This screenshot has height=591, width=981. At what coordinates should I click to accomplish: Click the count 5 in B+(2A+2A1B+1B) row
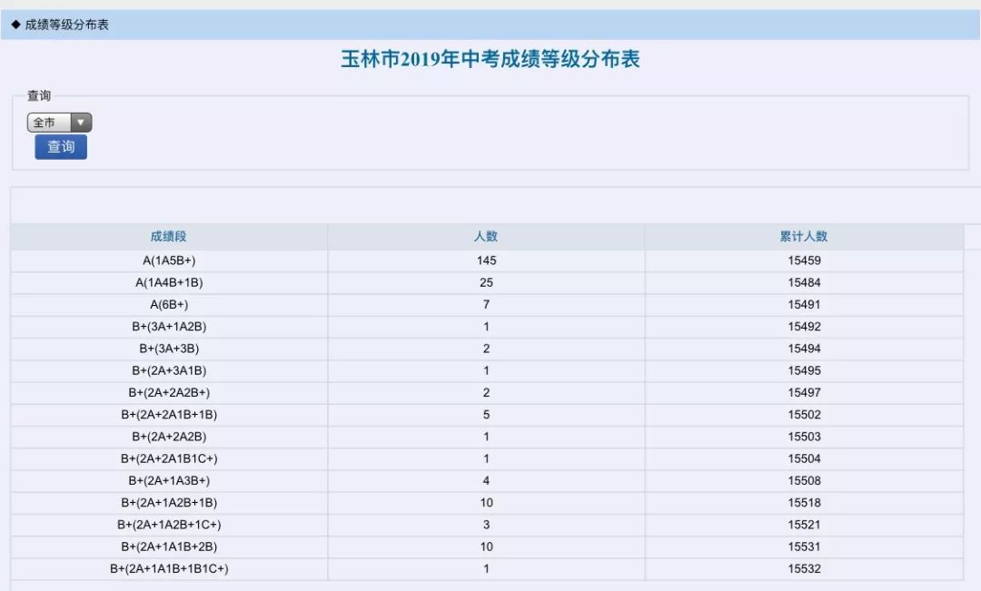coord(486,415)
